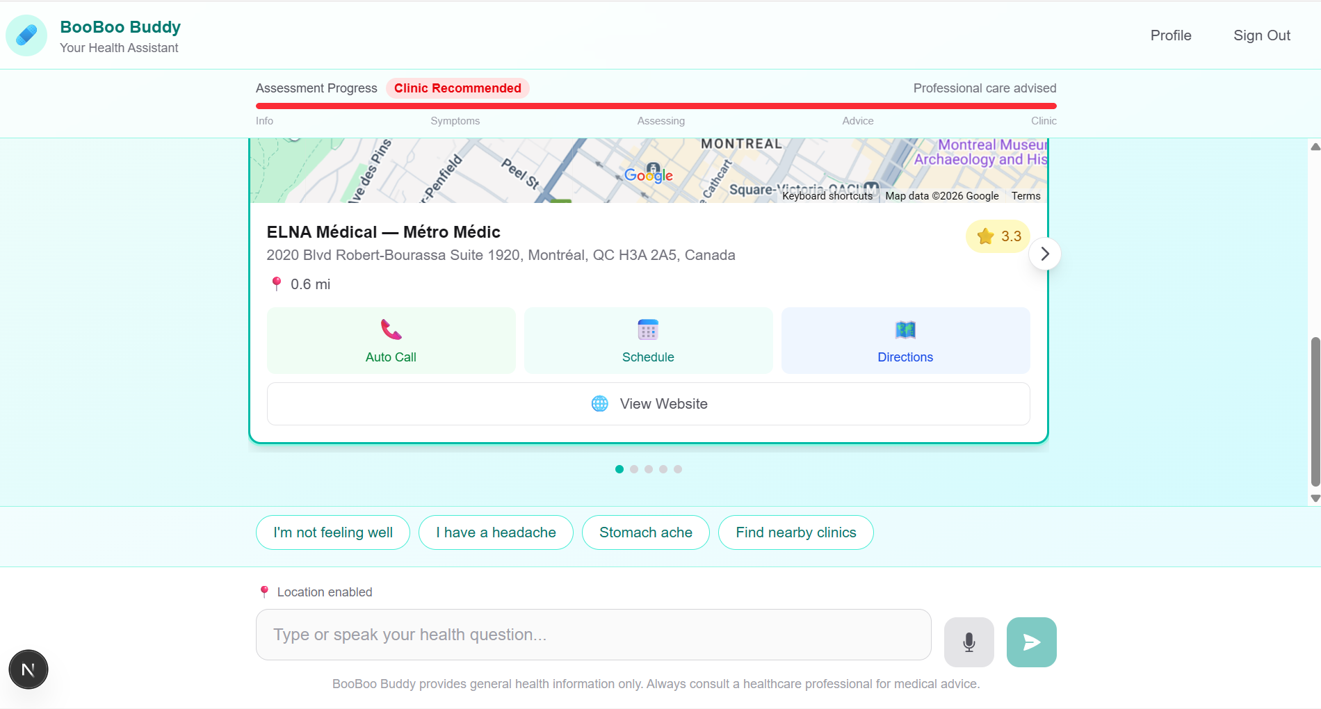Click the chat scrollbar thumb
The width and height of the screenshot is (1321, 709).
(x=1315, y=411)
